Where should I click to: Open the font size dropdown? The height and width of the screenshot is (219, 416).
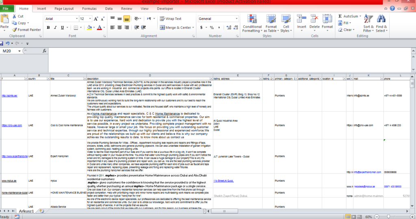[x=90, y=19]
